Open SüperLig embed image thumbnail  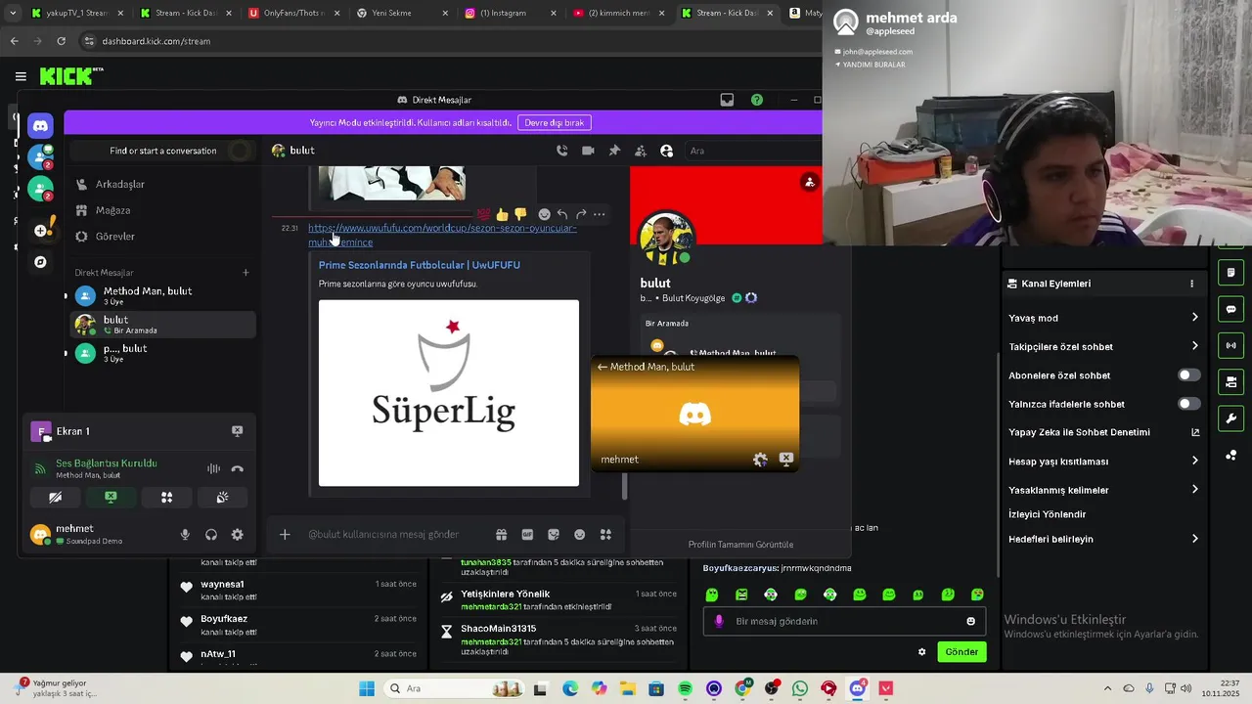(449, 393)
